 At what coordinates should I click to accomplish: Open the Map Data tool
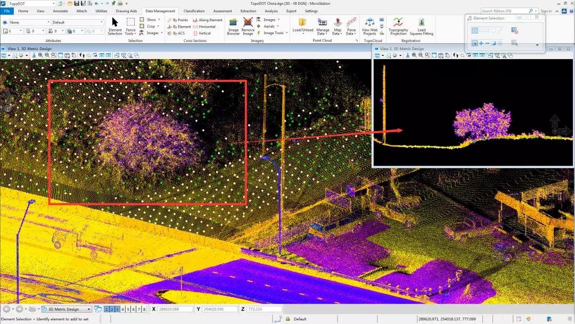[x=338, y=27]
